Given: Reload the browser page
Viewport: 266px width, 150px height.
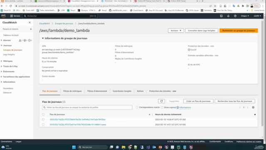Looking at the screenshot, I should click(10, 6).
